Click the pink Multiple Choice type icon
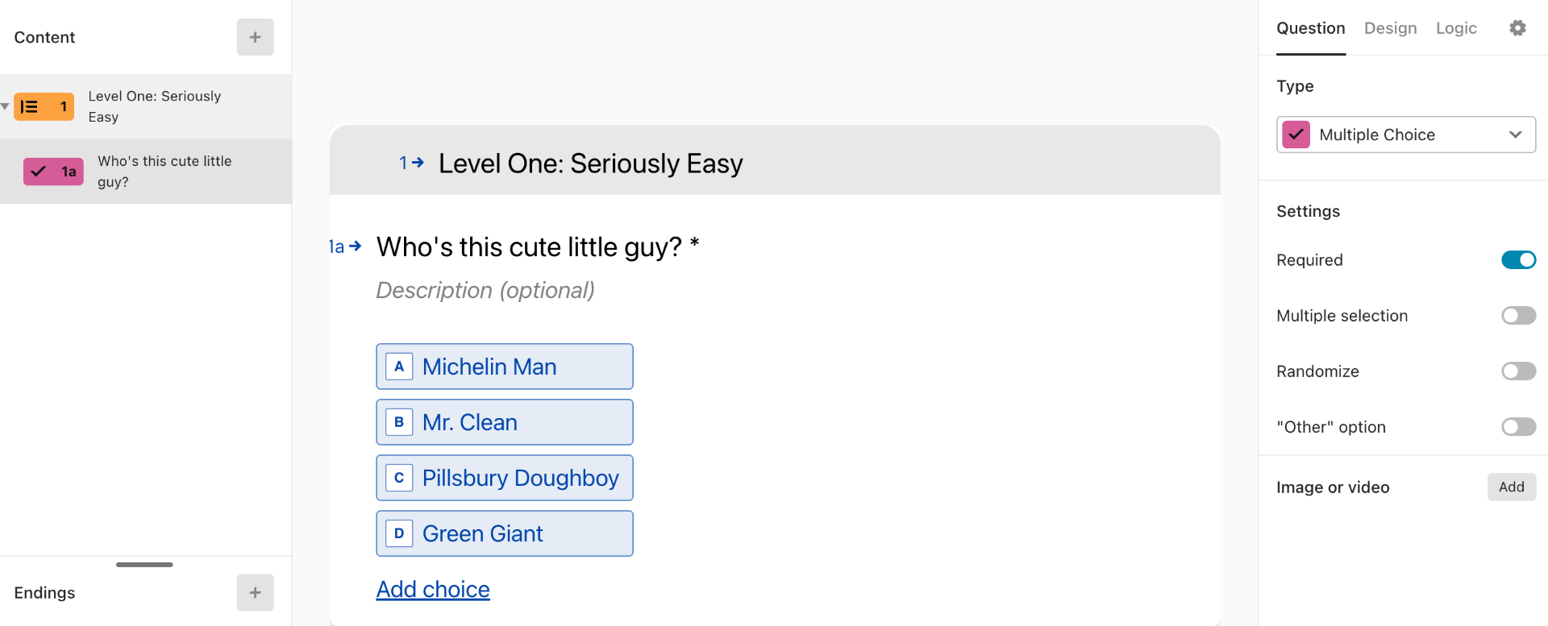This screenshot has height=626, width=1548. (1296, 135)
